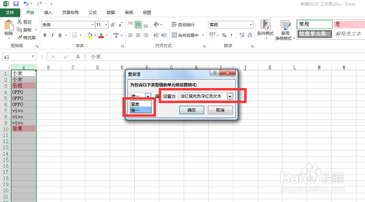The width and height of the screenshot is (365, 202).
Task: Switch to the 页面布局 tab
Action: (x=70, y=12)
